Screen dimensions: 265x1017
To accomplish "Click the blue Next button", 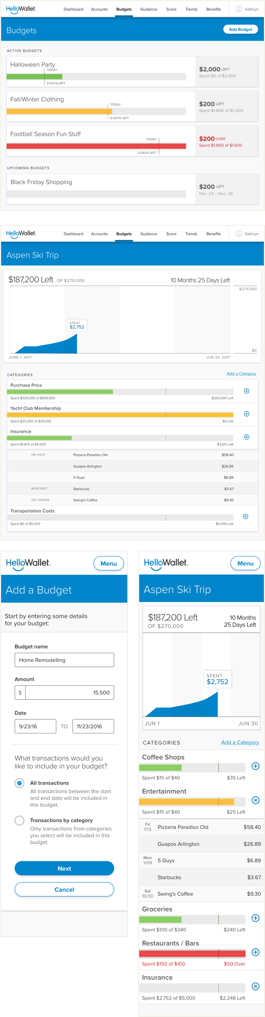I will [x=64, y=868].
